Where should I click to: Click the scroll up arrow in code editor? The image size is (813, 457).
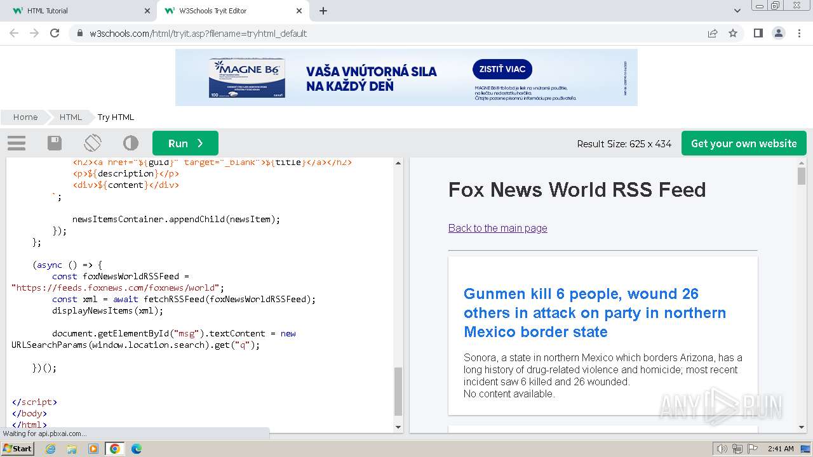[x=398, y=163]
